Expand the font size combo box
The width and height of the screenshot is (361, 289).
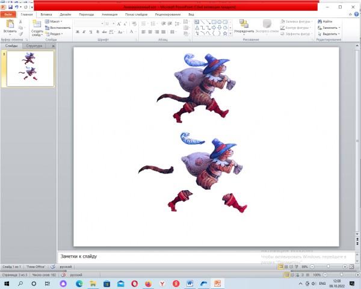click(x=114, y=23)
